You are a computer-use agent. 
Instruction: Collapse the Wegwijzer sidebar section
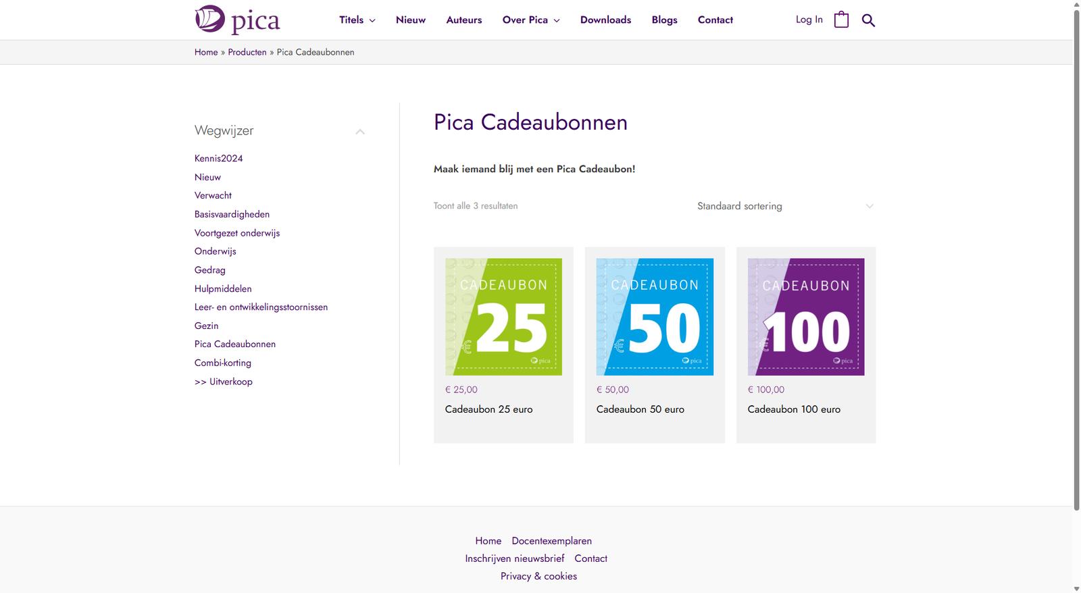tap(360, 132)
